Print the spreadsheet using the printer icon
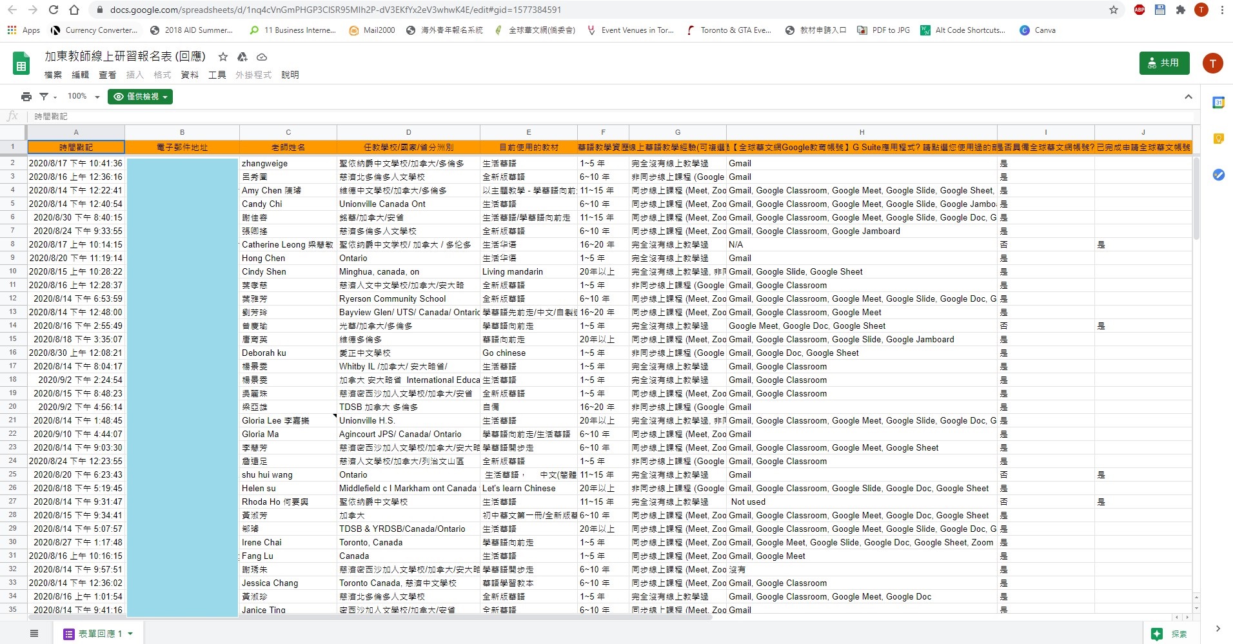The height and width of the screenshot is (644, 1233). pyautogui.click(x=26, y=96)
